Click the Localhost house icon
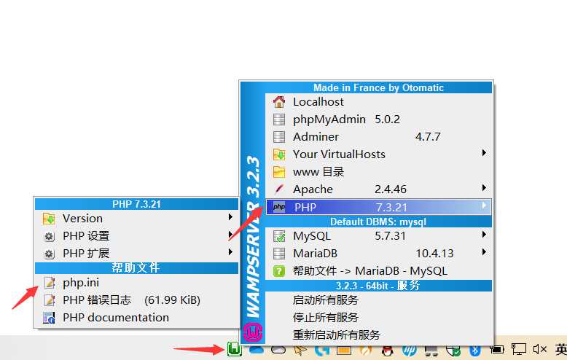The height and width of the screenshot is (360, 567). pos(279,102)
